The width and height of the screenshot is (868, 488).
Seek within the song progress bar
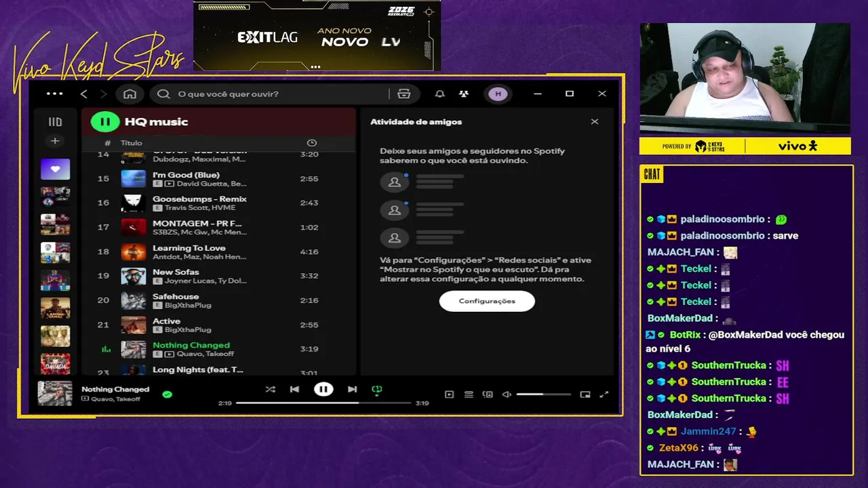point(323,403)
